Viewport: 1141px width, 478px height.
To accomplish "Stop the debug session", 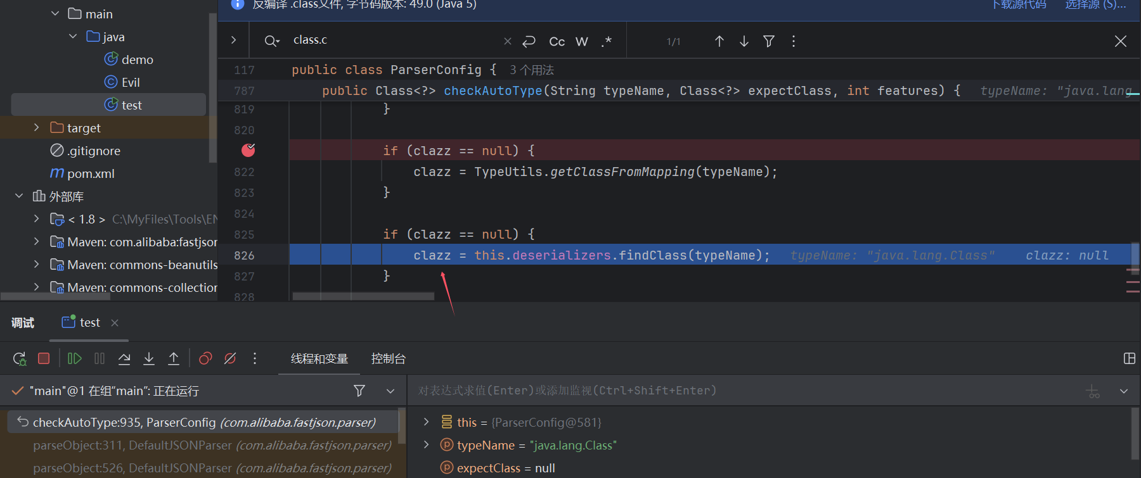I will 44,359.
